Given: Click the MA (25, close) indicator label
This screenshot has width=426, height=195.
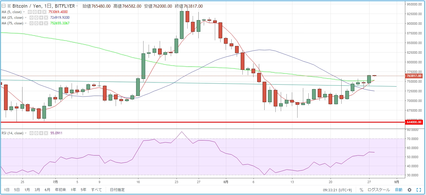Looking at the screenshot, I should click(13, 18).
